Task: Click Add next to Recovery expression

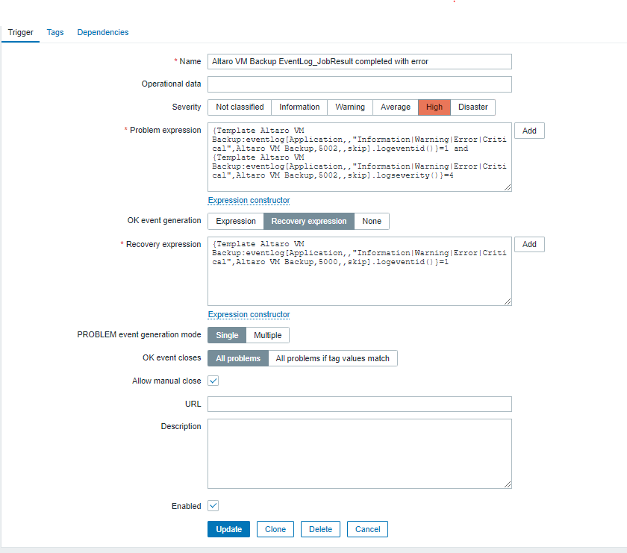Action: 529,244
